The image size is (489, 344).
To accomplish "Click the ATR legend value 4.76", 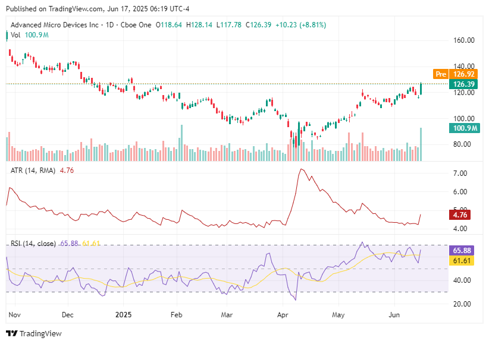I will (67, 171).
